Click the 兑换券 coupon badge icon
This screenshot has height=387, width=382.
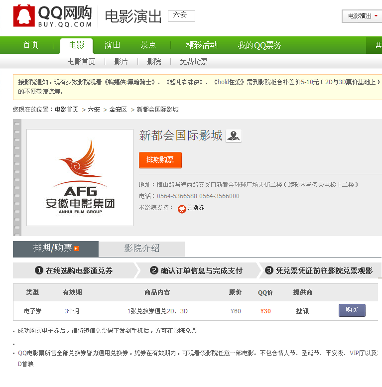point(182,209)
